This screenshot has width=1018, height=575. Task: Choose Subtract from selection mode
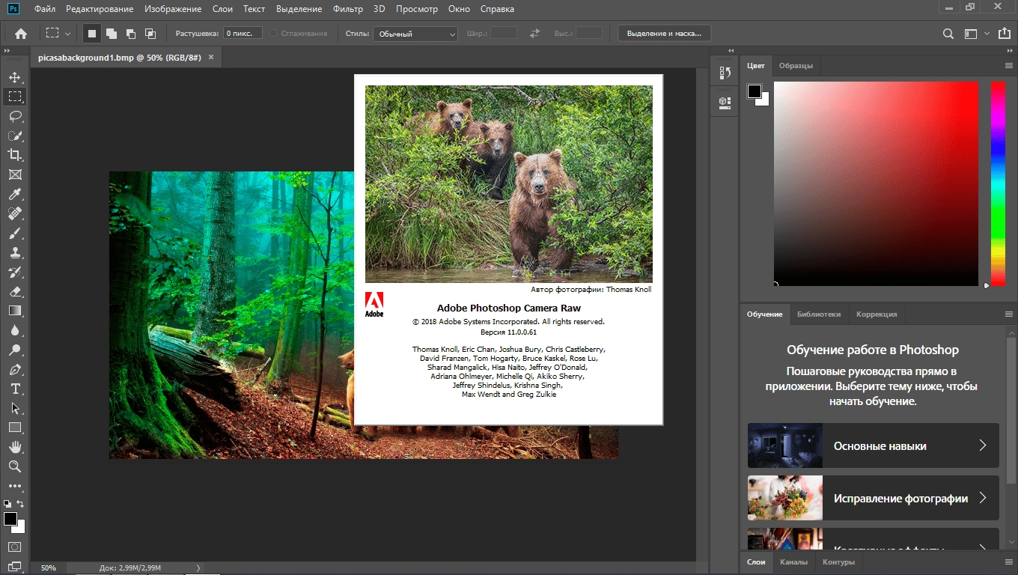click(130, 34)
